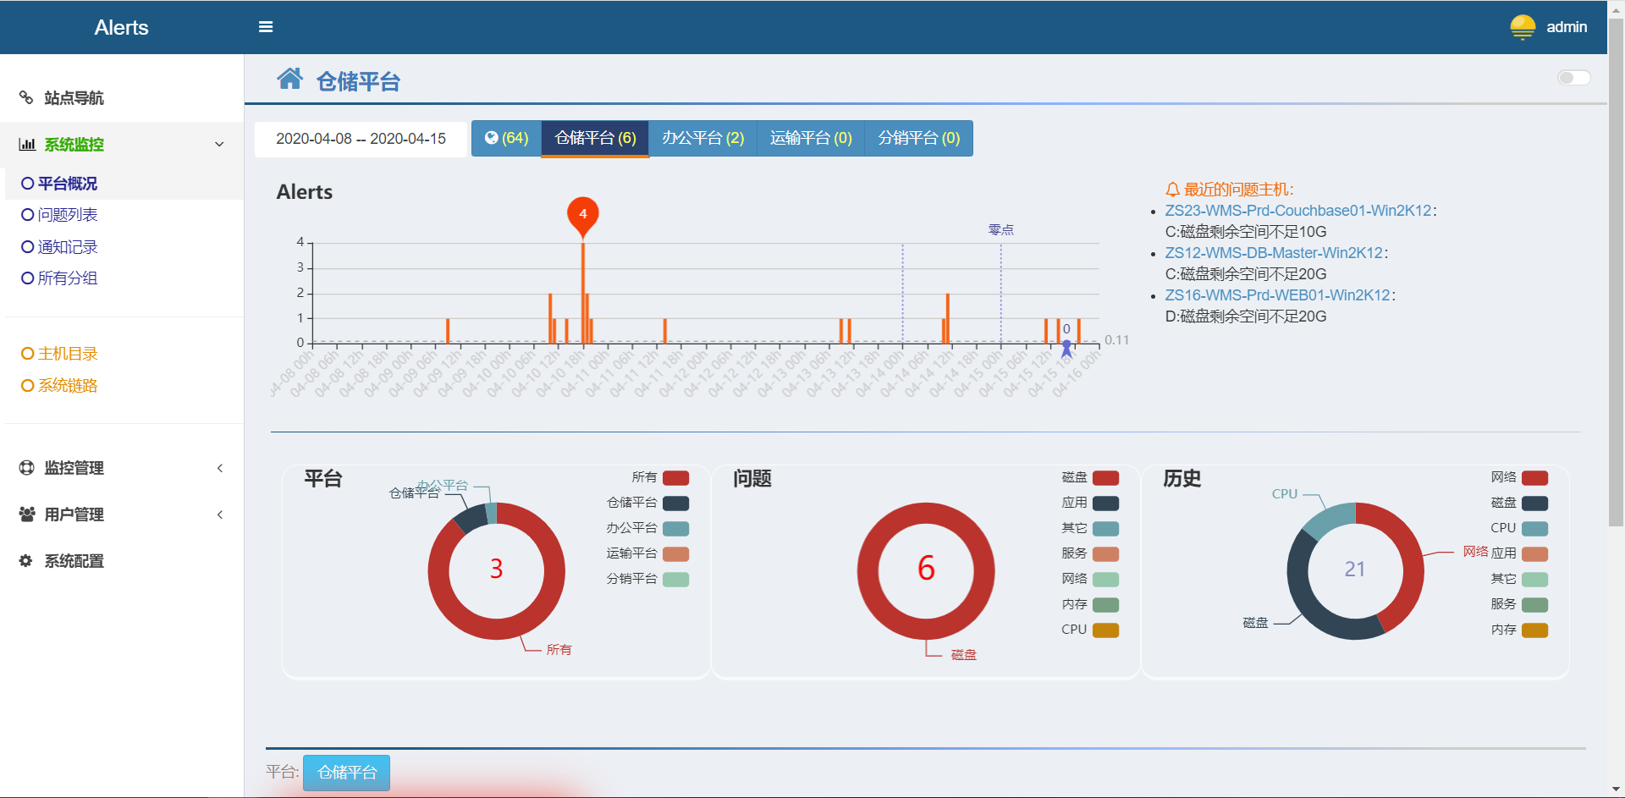The image size is (1625, 798).
Task: Toggle 办公平台 legend in 平台 chart
Action: (647, 529)
